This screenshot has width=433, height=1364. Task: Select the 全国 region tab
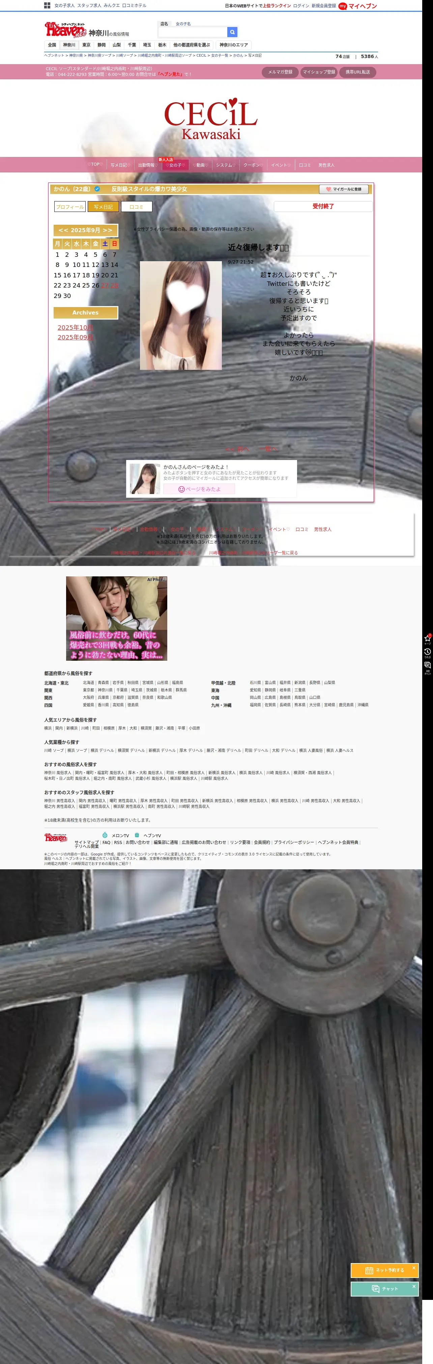pos(52,45)
